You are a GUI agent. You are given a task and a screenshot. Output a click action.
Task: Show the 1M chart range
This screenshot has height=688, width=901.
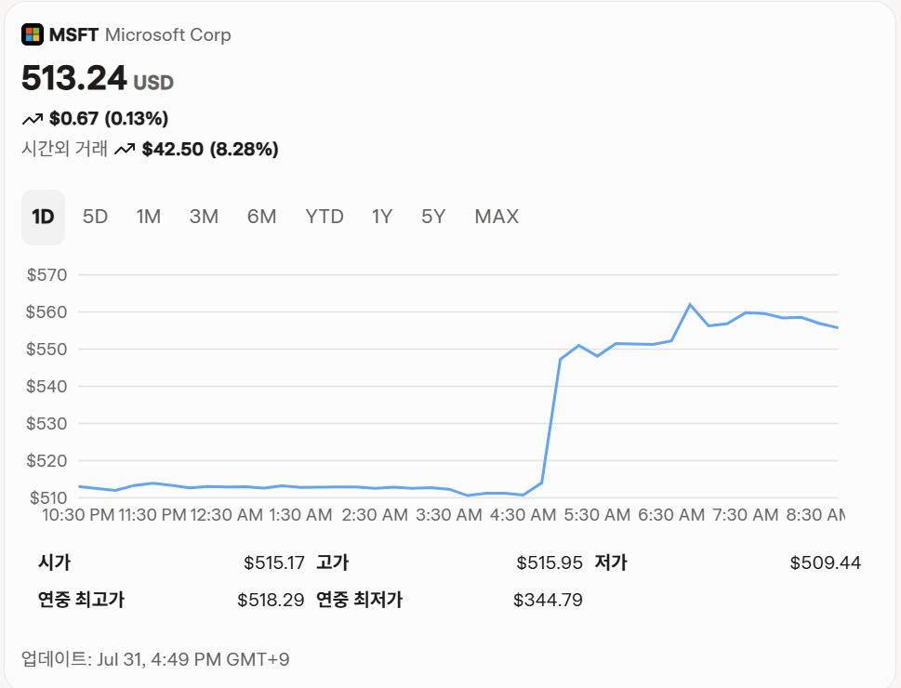148,217
